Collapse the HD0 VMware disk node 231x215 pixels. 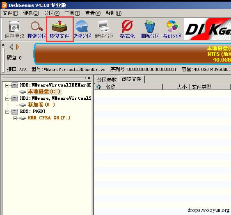click(7, 85)
